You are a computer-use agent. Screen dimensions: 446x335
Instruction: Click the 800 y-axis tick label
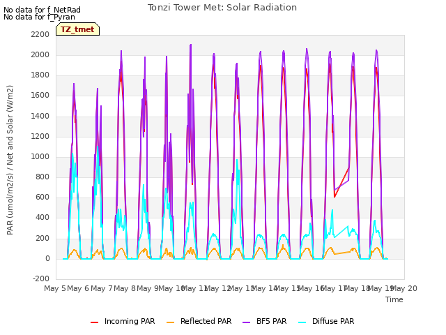[x=43, y=177]
